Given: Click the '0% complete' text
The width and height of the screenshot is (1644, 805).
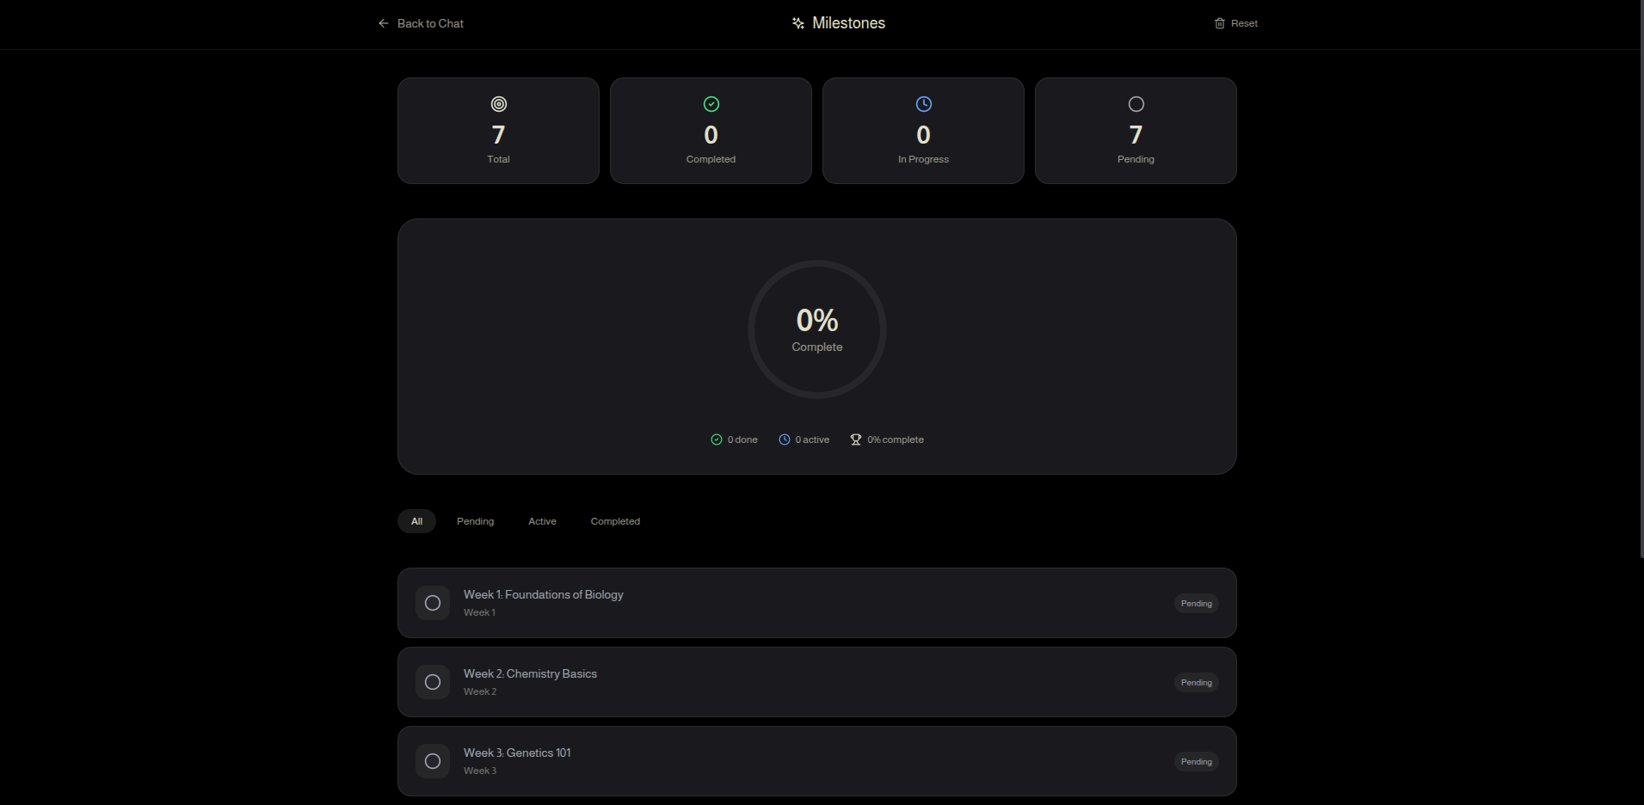Looking at the screenshot, I should tap(896, 439).
